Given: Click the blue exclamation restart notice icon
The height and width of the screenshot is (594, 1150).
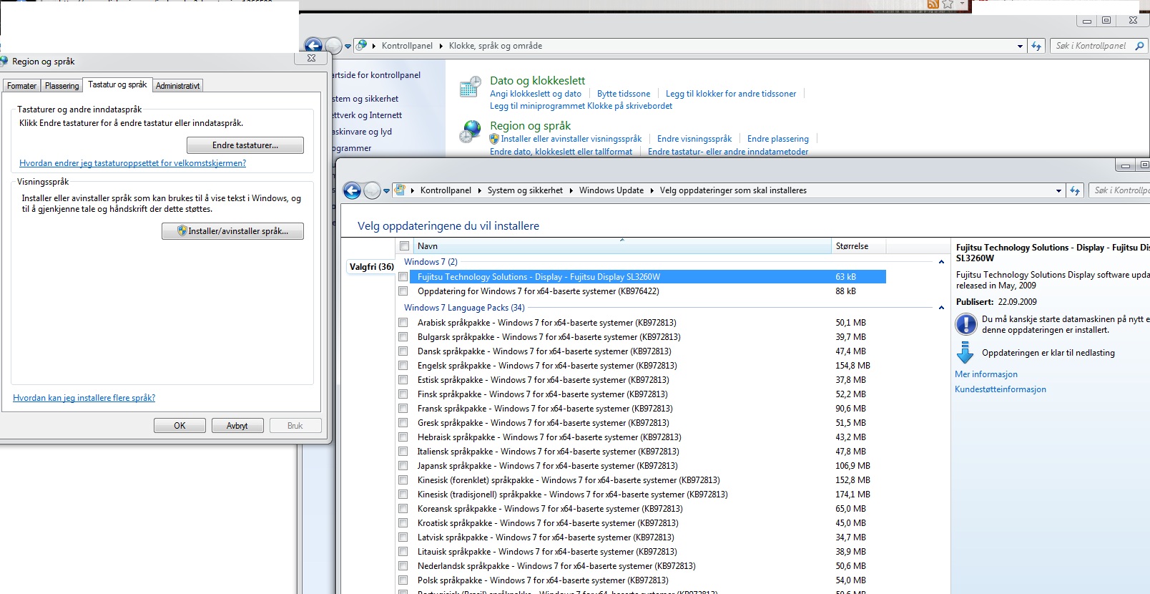Looking at the screenshot, I should 965,324.
